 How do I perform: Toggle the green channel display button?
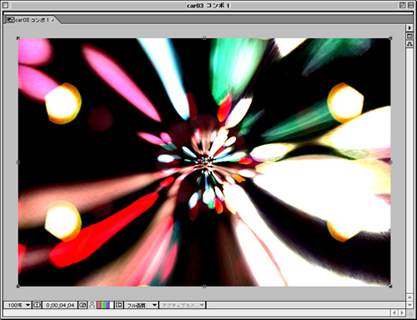[103, 305]
